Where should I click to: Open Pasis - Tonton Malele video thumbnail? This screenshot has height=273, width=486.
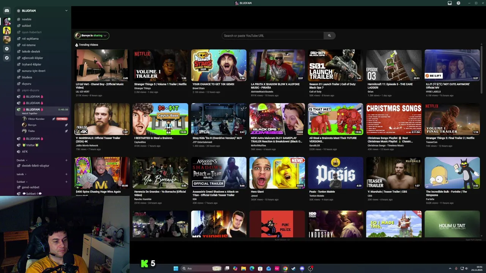click(x=335, y=173)
